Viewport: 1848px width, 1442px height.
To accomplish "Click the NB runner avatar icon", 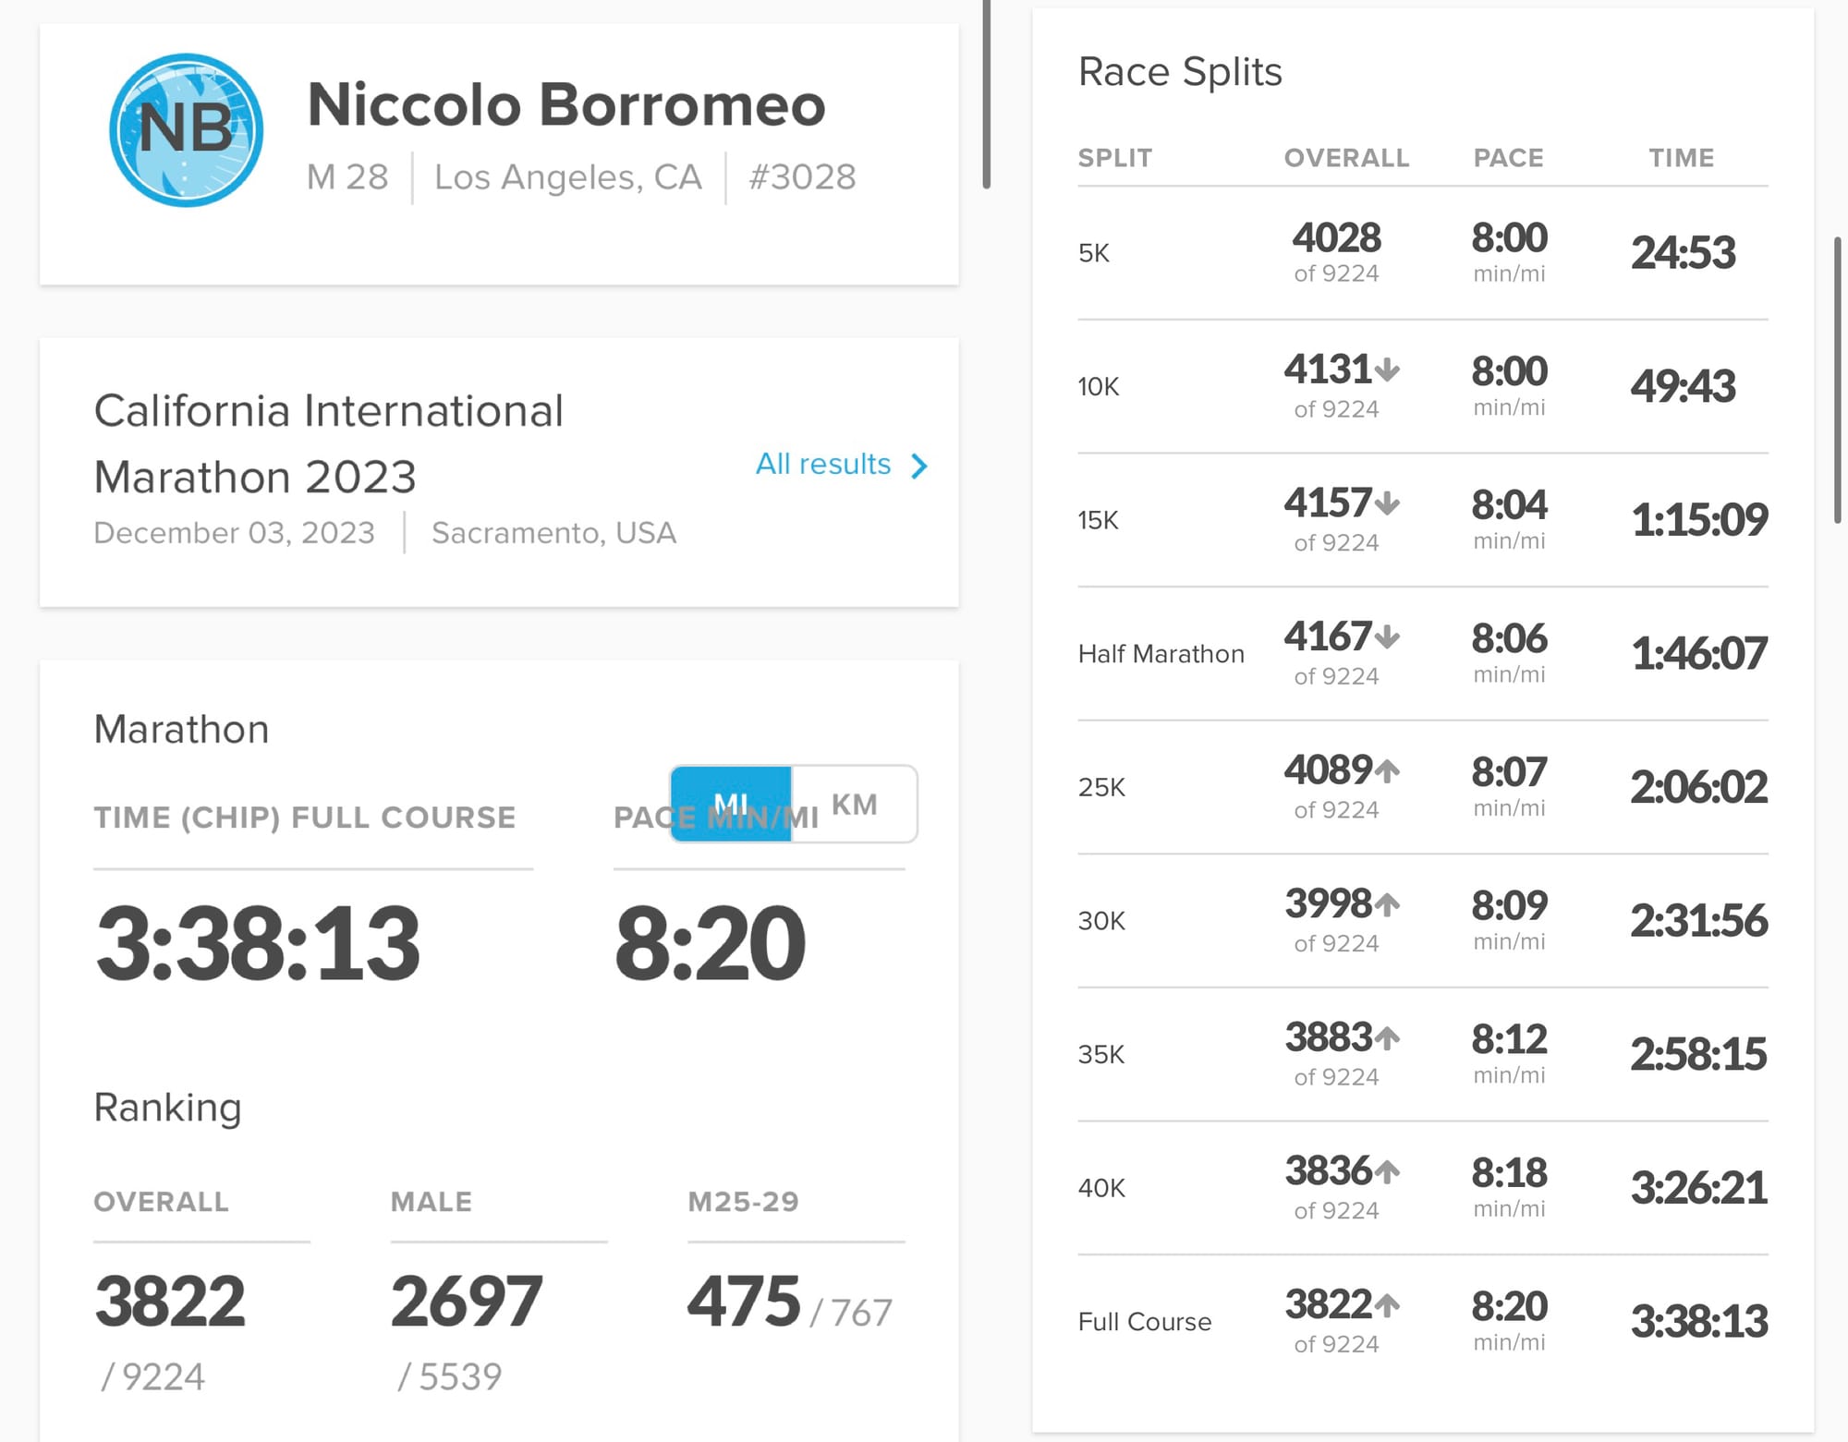I will [x=186, y=130].
